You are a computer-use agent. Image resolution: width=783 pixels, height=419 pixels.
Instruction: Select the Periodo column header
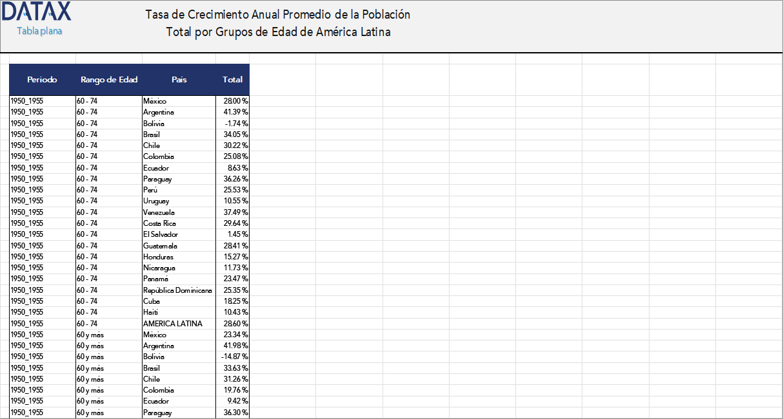pyautogui.click(x=42, y=80)
